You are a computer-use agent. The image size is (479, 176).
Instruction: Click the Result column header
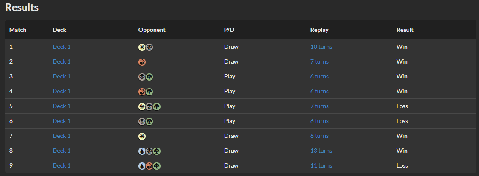click(405, 30)
